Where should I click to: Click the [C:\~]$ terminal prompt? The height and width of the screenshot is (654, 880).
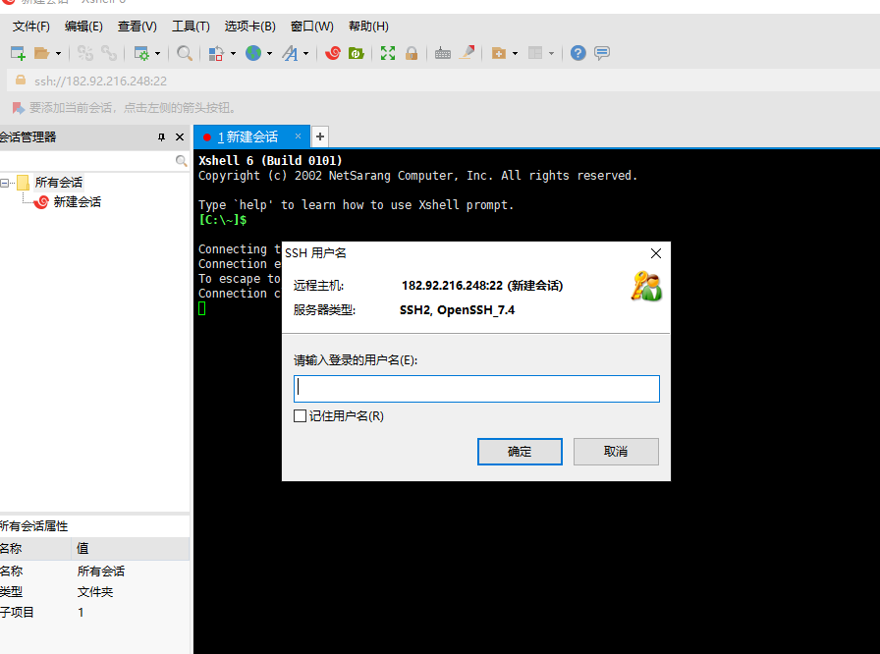point(222,220)
